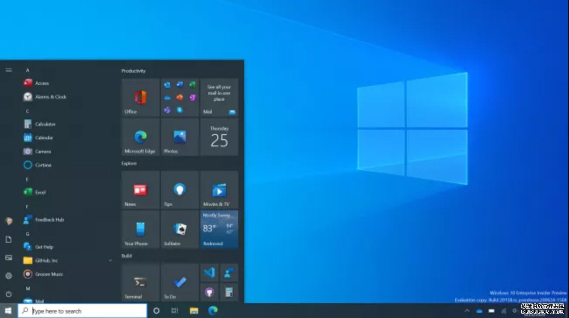Open the Your Phone tile

point(140,230)
